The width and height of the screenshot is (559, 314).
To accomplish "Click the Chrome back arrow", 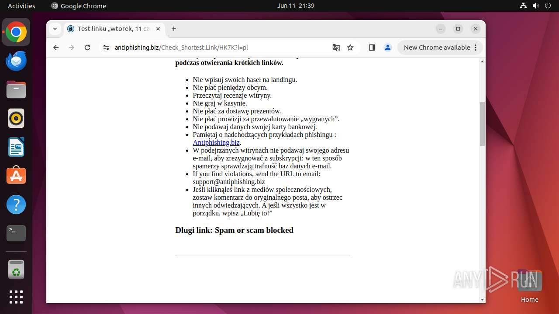I will click(x=56, y=48).
